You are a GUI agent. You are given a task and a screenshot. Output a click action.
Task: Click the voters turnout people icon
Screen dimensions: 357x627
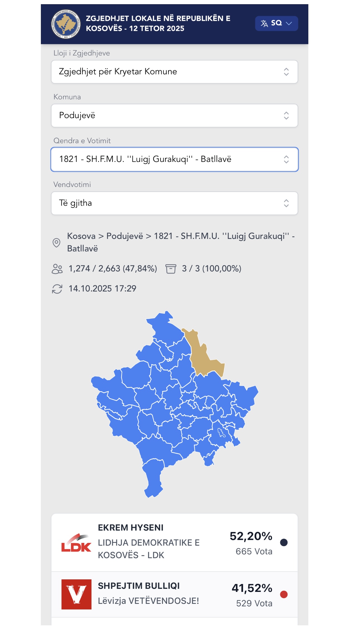point(57,269)
